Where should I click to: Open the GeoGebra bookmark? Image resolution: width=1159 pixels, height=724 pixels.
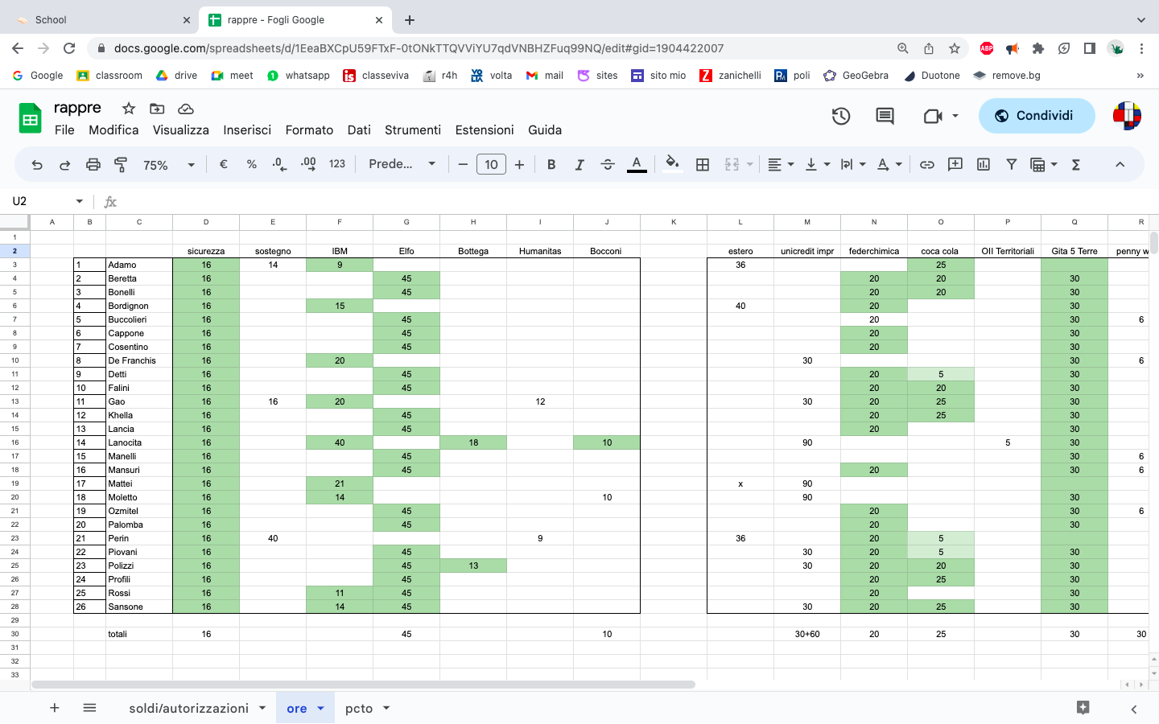[x=856, y=76]
